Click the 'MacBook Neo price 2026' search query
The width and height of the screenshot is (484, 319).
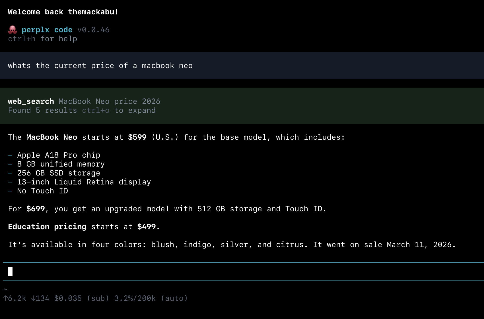tap(110, 101)
